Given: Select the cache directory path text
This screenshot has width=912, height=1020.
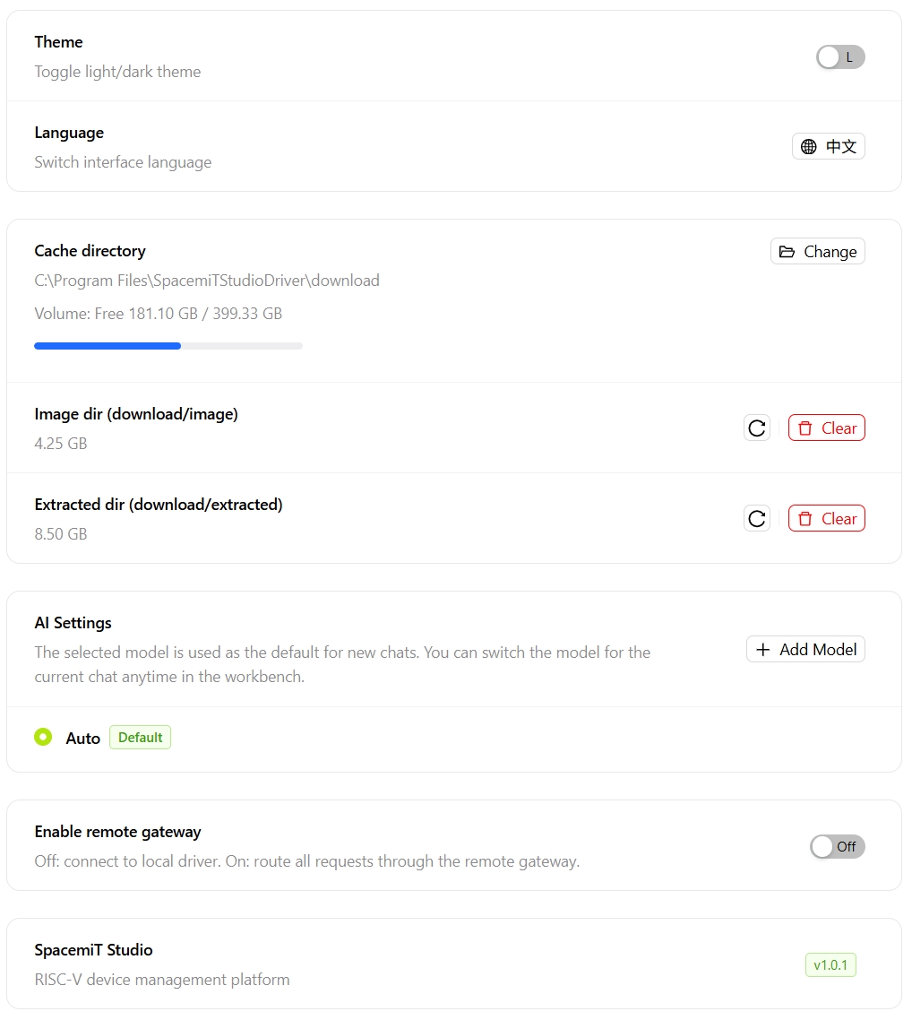Looking at the screenshot, I should click(207, 281).
